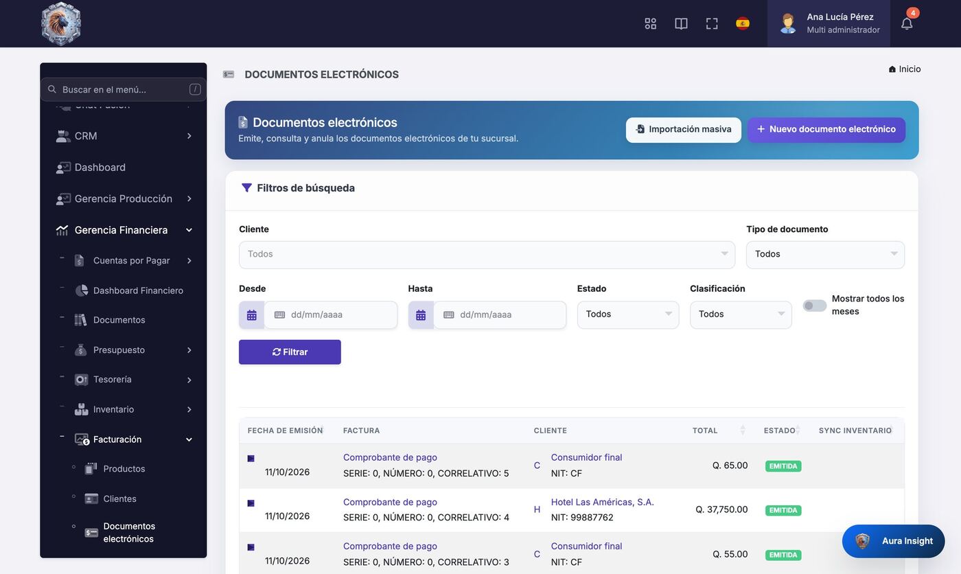Open the notifications bell

tap(907, 23)
